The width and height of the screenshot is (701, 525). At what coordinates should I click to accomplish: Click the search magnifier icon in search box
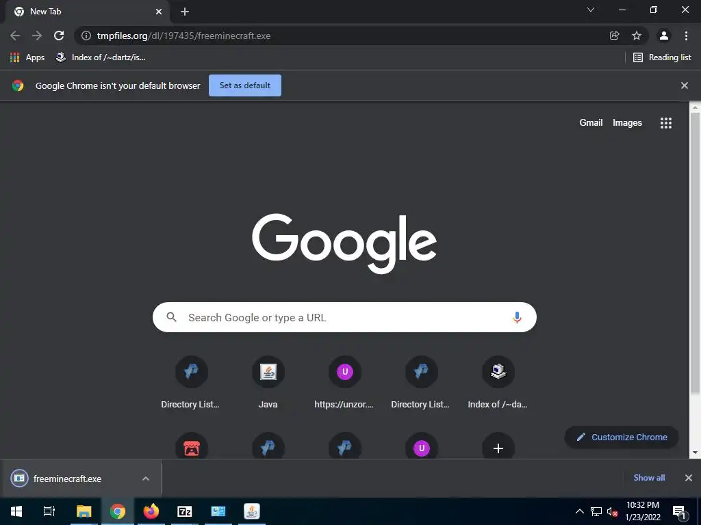pyautogui.click(x=172, y=317)
